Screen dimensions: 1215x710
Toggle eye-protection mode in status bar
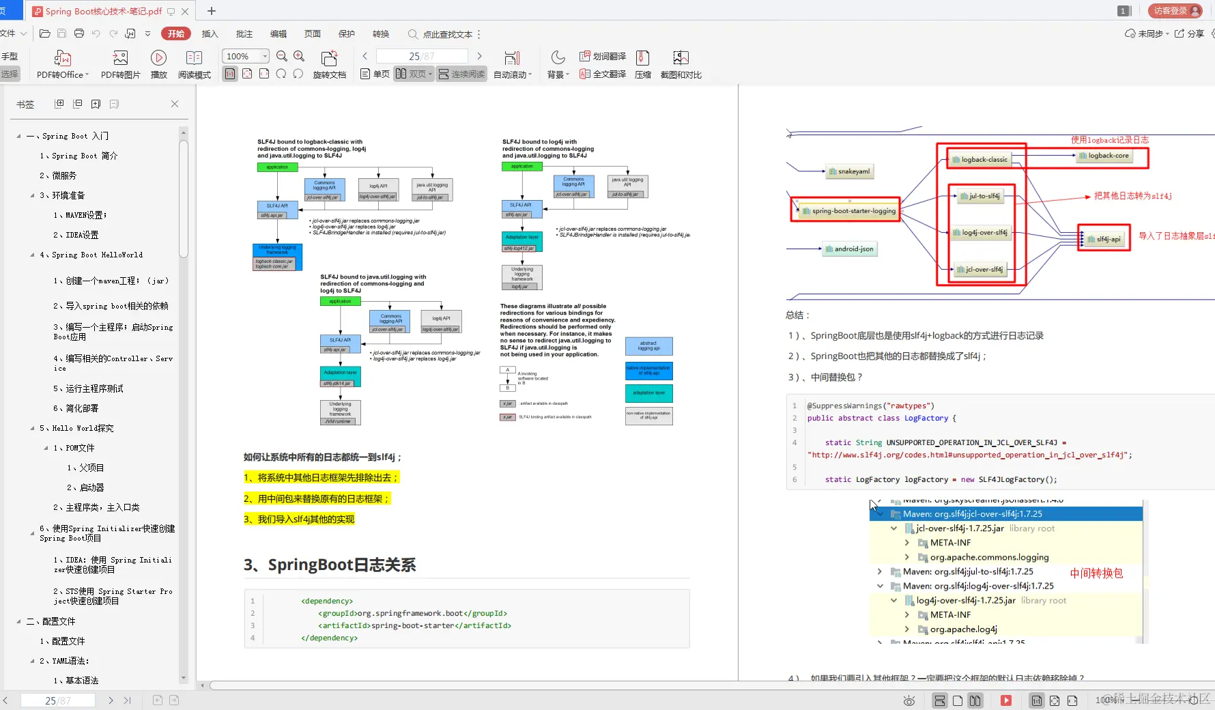tap(909, 700)
